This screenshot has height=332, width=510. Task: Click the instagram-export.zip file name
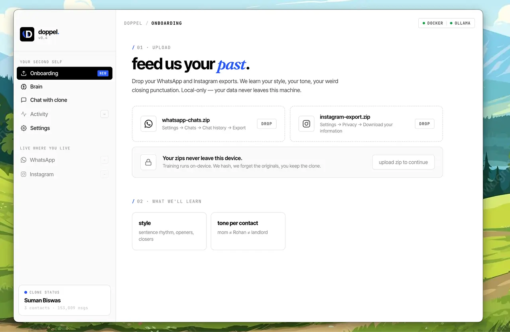tap(345, 117)
